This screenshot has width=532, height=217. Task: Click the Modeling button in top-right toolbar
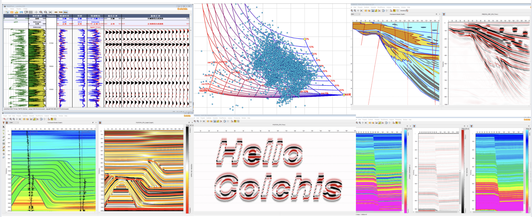click(x=404, y=11)
